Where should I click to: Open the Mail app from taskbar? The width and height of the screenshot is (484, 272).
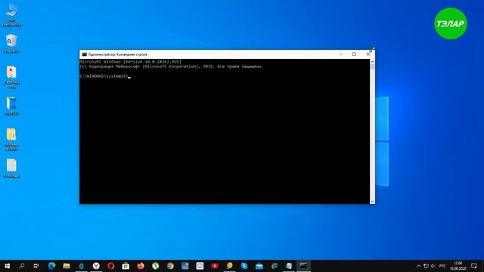259,266
